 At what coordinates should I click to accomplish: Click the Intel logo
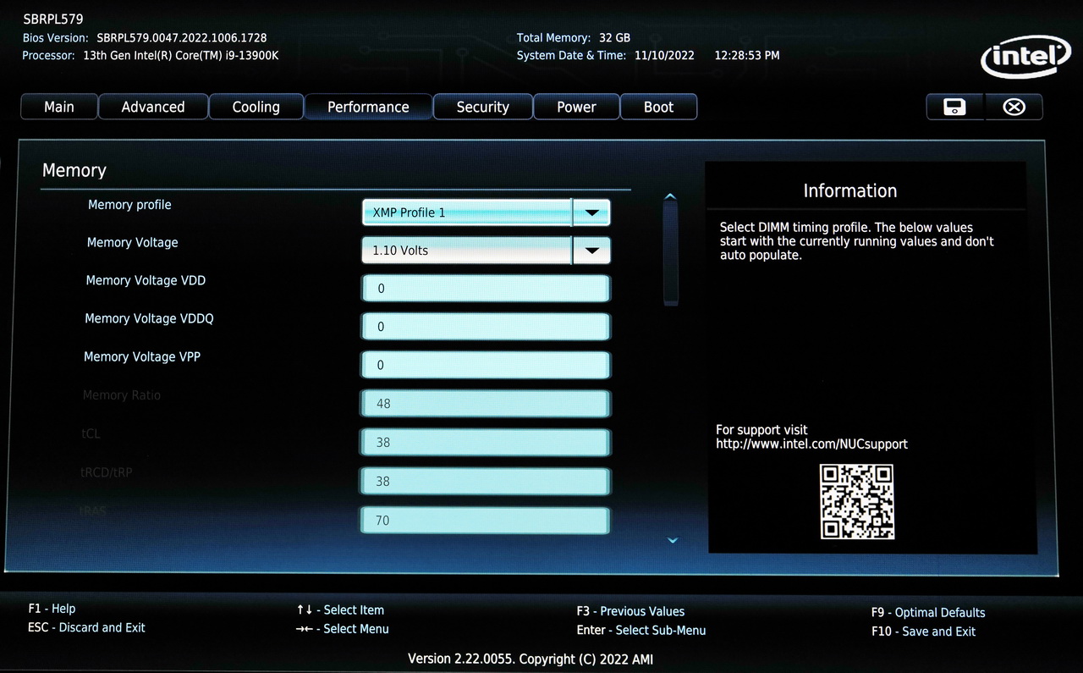tap(1025, 58)
